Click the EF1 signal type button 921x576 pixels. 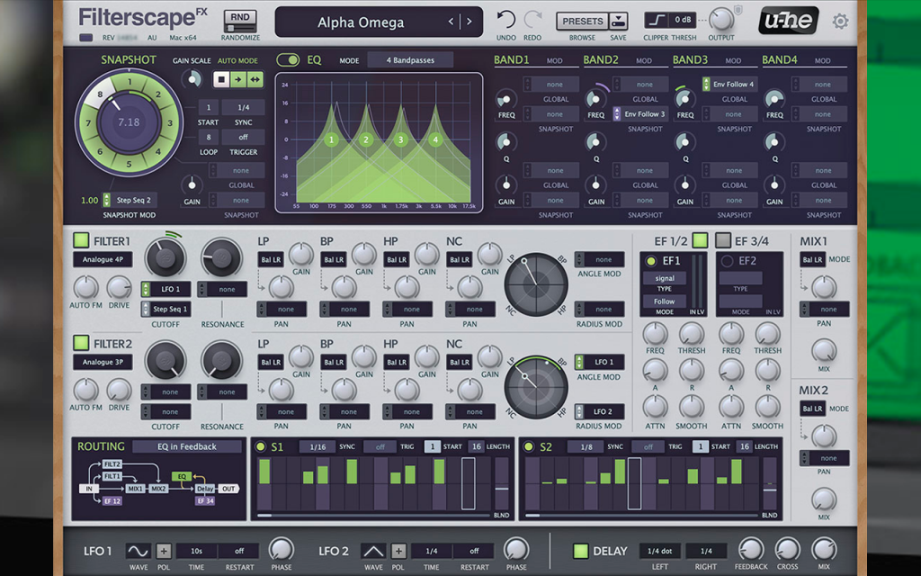665,278
